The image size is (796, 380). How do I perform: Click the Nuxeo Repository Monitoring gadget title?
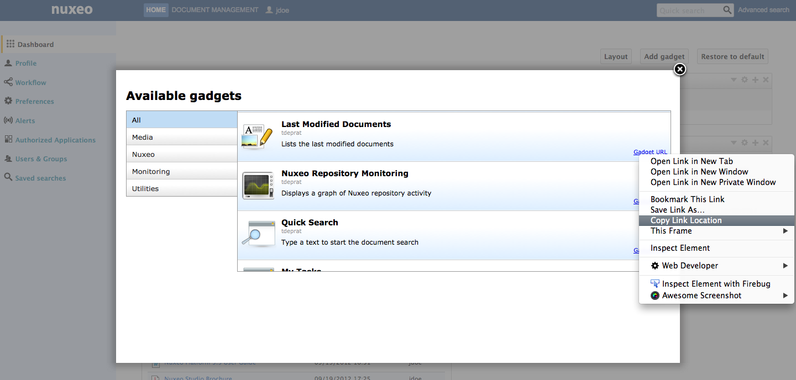click(345, 173)
